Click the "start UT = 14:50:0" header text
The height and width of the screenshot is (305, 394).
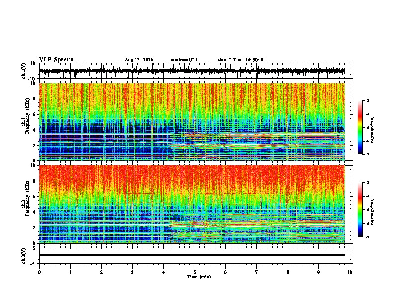(x=240, y=60)
